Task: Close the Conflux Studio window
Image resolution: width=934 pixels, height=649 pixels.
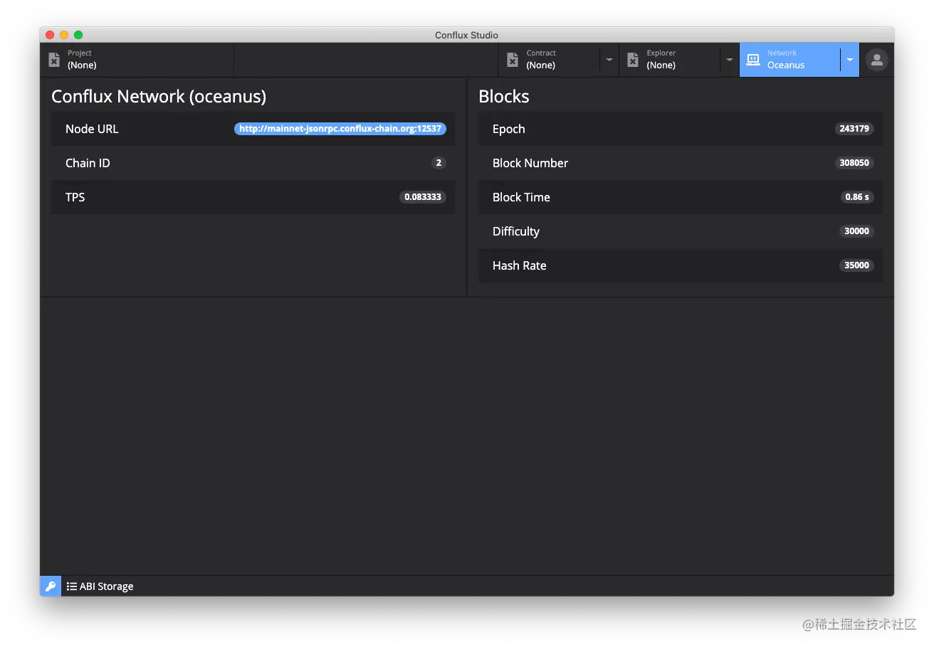Action: tap(50, 35)
